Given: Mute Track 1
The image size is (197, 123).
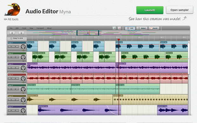Looking at the screenshot, I should (13, 46).
